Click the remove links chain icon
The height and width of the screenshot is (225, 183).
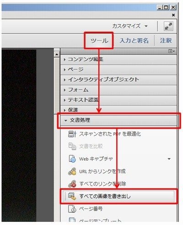click(72, 184)
